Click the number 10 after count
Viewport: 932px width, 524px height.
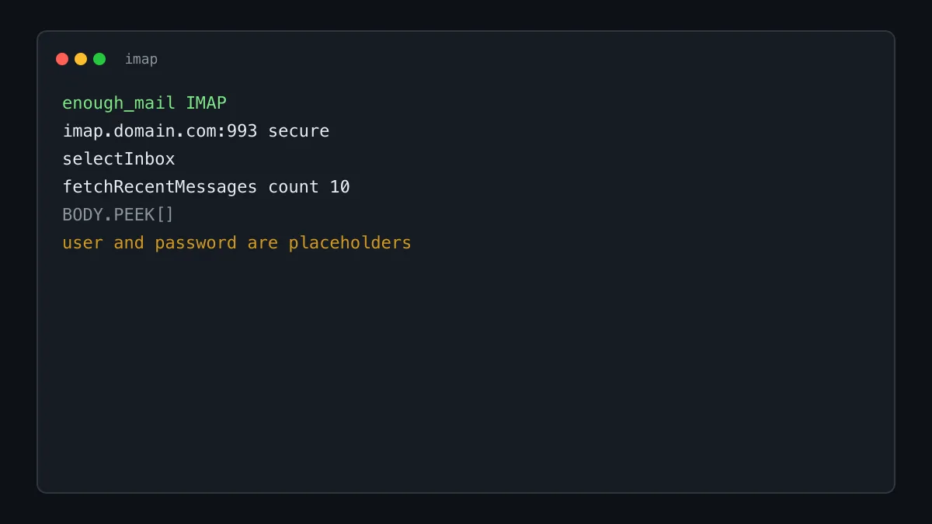click(340, 187)
